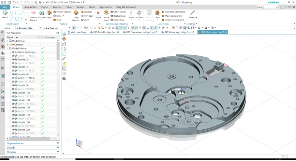
Task: Activate the Hole feature tool
Action: (49, 14)
